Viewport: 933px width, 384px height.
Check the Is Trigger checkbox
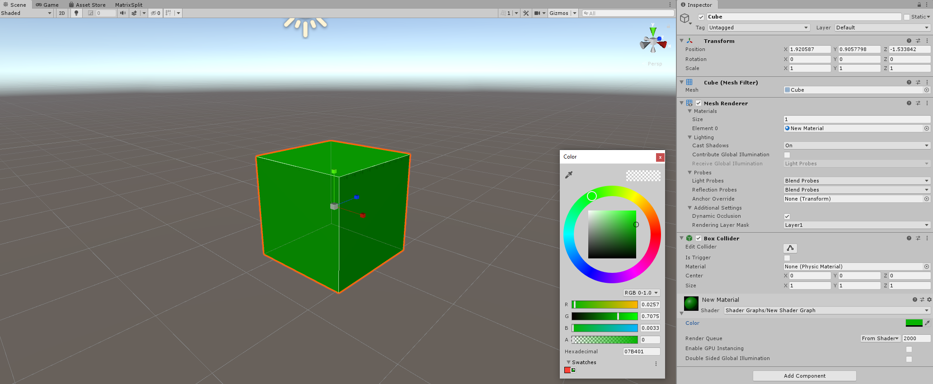tap(787, 258)
